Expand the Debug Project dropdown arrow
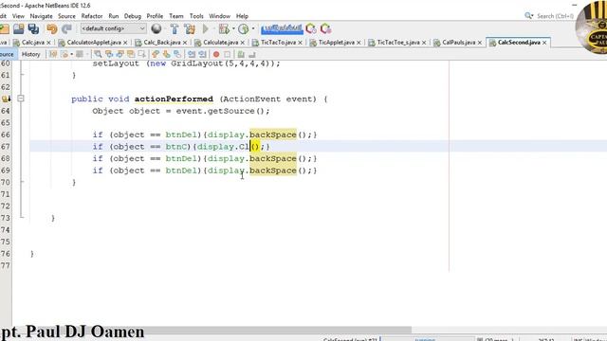The width and height of the screenshot is (607, 341). click(x=233, y=28)
